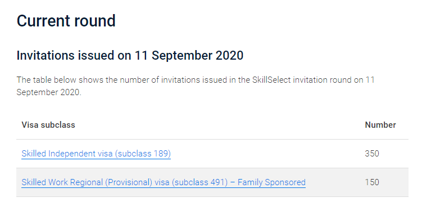
Task: Click the Number column header
Action: (380, 125)
